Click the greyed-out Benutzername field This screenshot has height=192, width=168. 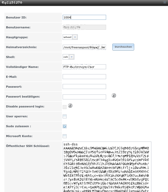point(84,27)
